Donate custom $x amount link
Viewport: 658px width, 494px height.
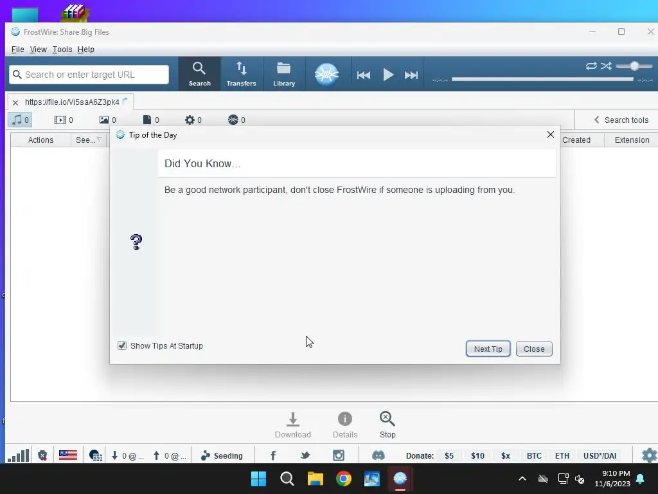[x=506, y=456]
